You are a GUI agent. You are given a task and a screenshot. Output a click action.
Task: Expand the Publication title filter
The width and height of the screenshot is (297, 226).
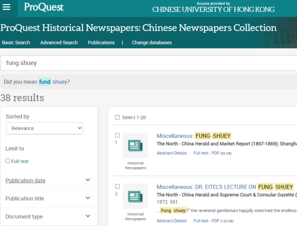coord(48,198)
